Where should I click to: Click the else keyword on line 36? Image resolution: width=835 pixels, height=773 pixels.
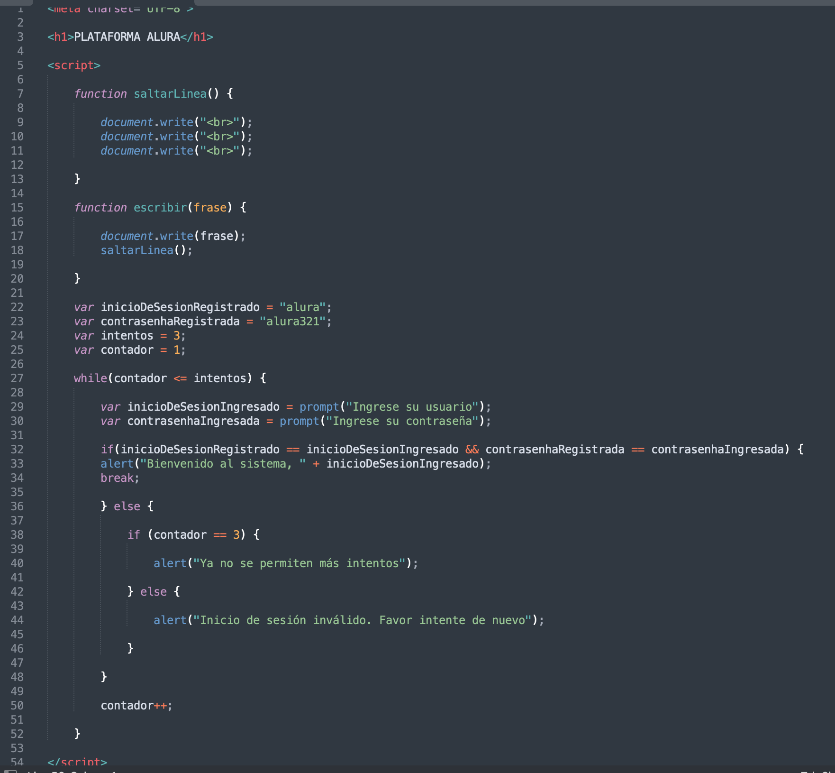(x=127, y=506)
